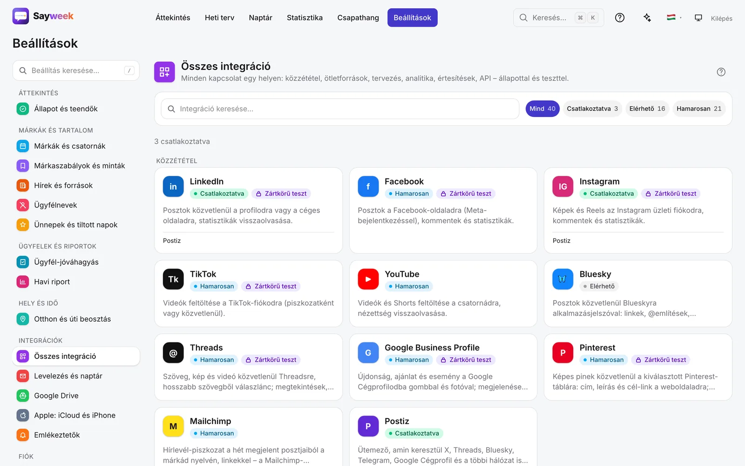Open Emlékeztetők in sidebar

(76, 435)
